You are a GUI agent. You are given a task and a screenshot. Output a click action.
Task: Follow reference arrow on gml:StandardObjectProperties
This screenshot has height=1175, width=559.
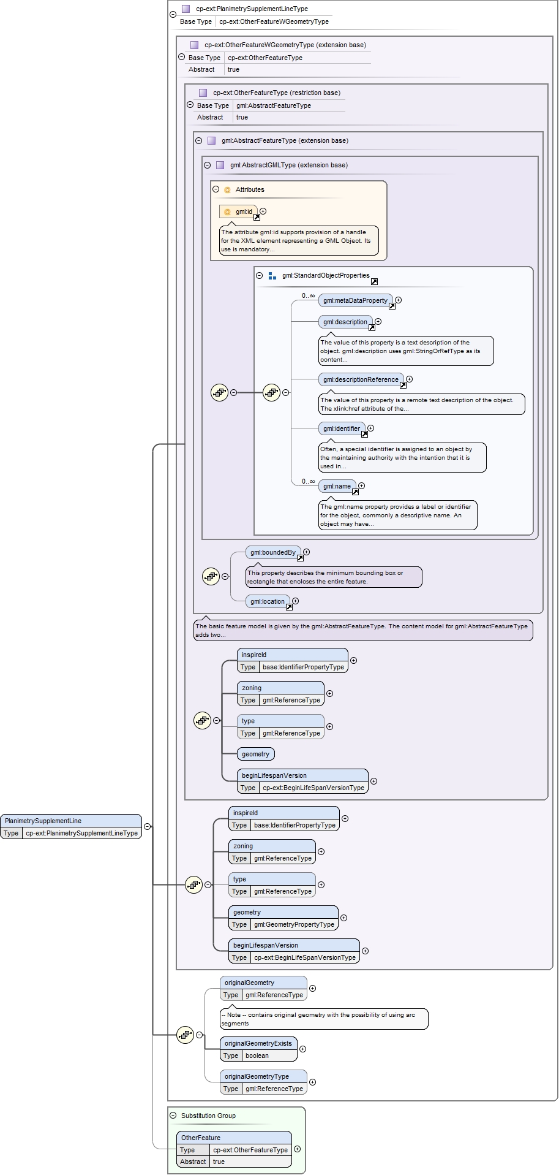tap(374, 281)
